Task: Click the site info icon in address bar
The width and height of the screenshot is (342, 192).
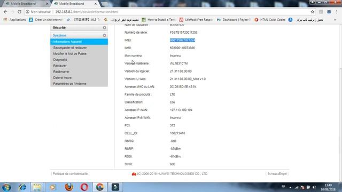Action: tap(27, 12)
